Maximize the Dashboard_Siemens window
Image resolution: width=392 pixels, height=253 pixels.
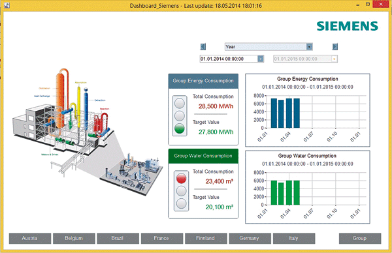tap(368, 5)
